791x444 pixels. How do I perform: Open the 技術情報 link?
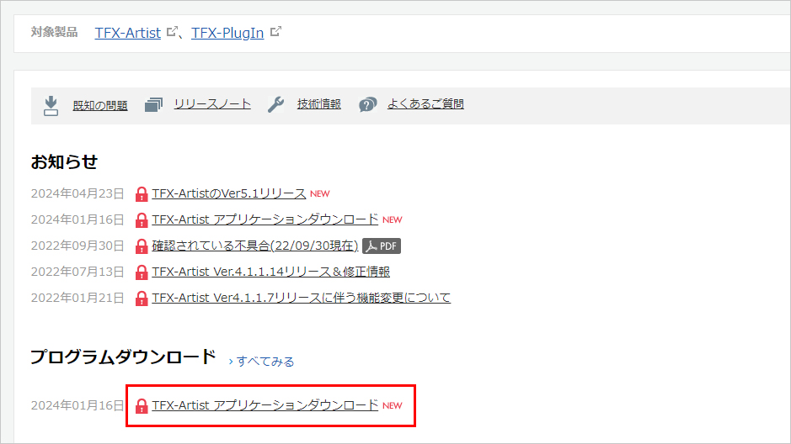click(x=318, y=104)
